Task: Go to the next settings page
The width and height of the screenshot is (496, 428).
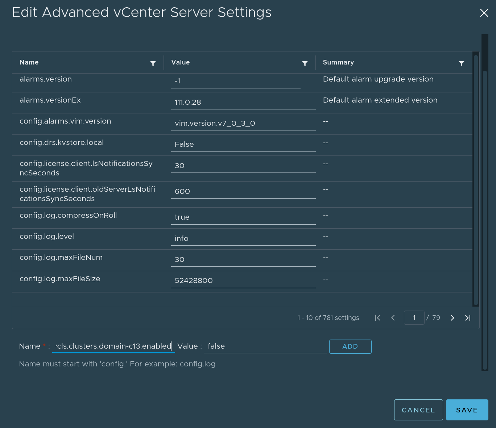Action: point(452,318)
